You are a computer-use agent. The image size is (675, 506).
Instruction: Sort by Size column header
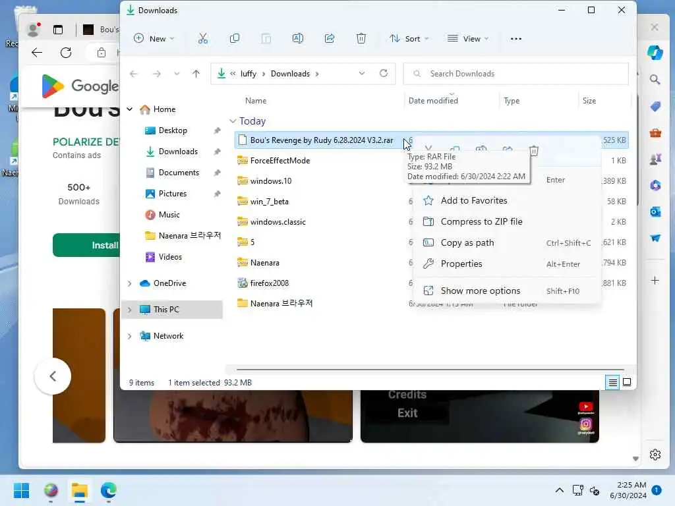click(x=589, y=101)
